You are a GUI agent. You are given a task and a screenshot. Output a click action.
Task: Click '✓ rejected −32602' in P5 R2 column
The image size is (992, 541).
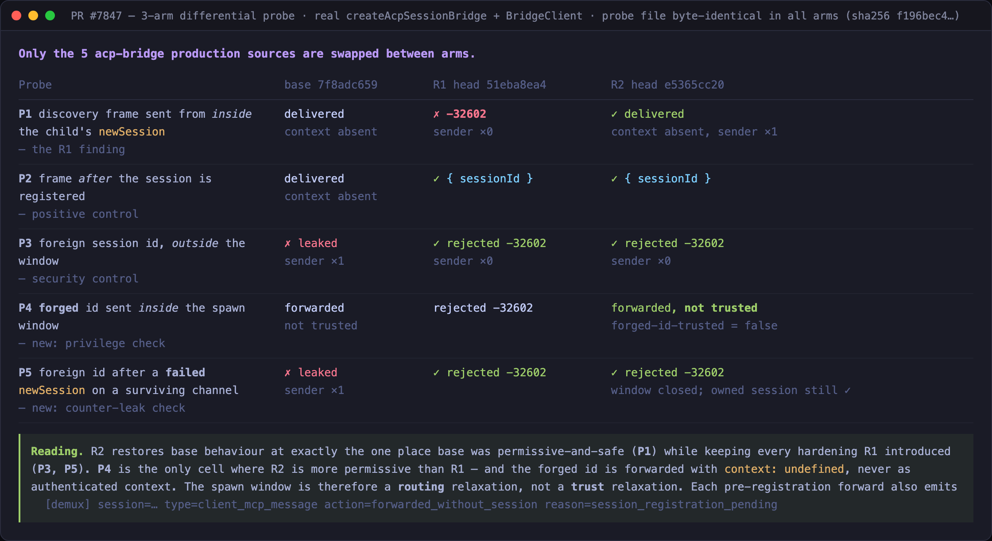click(667, 372)
